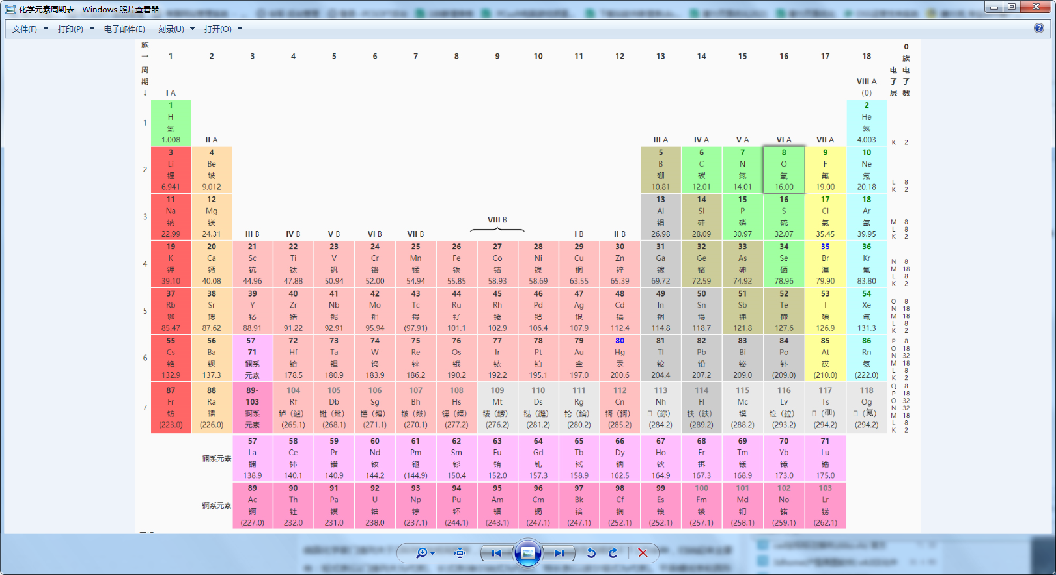This screenshot has width=1056, height=575.
Task: Go to the previous photo
Action: coord(497,553)
